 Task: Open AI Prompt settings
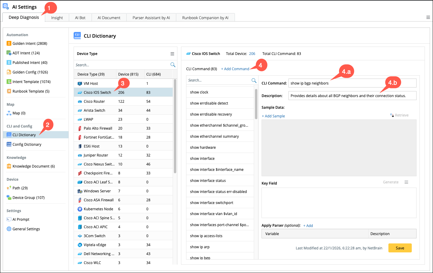pos(21,220)
